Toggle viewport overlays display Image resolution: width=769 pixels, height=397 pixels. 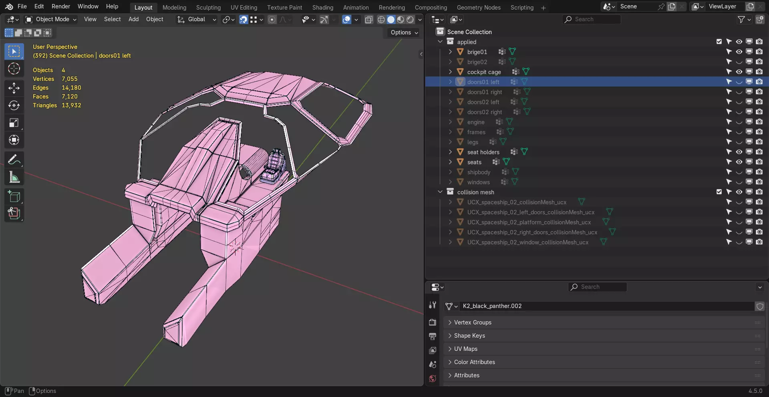pyautogui.click(x=346, y=19)
